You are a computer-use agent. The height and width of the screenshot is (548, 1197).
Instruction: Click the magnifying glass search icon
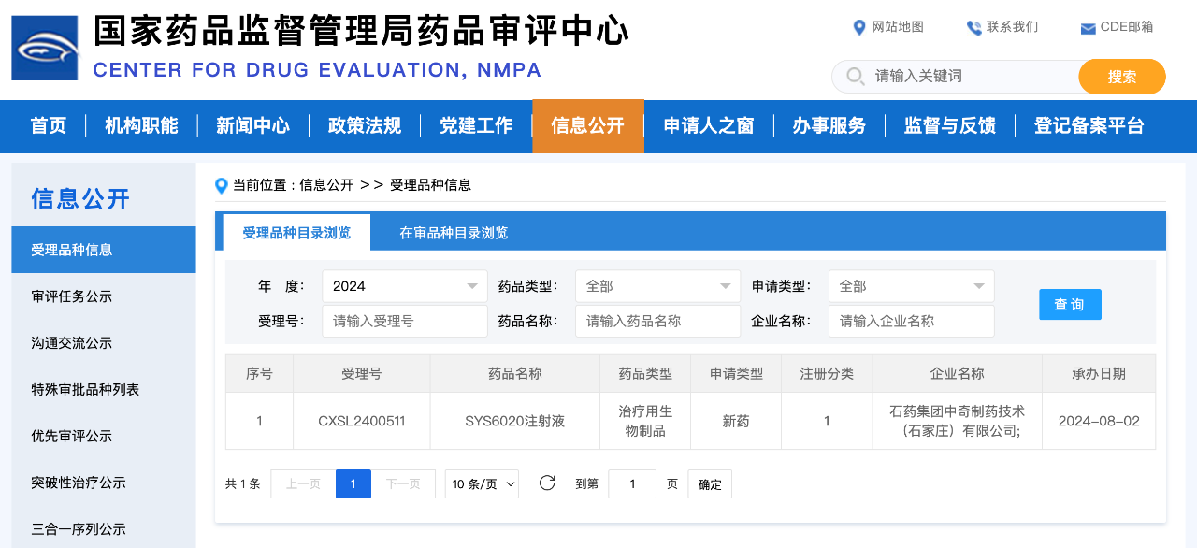tap(855, 76)
